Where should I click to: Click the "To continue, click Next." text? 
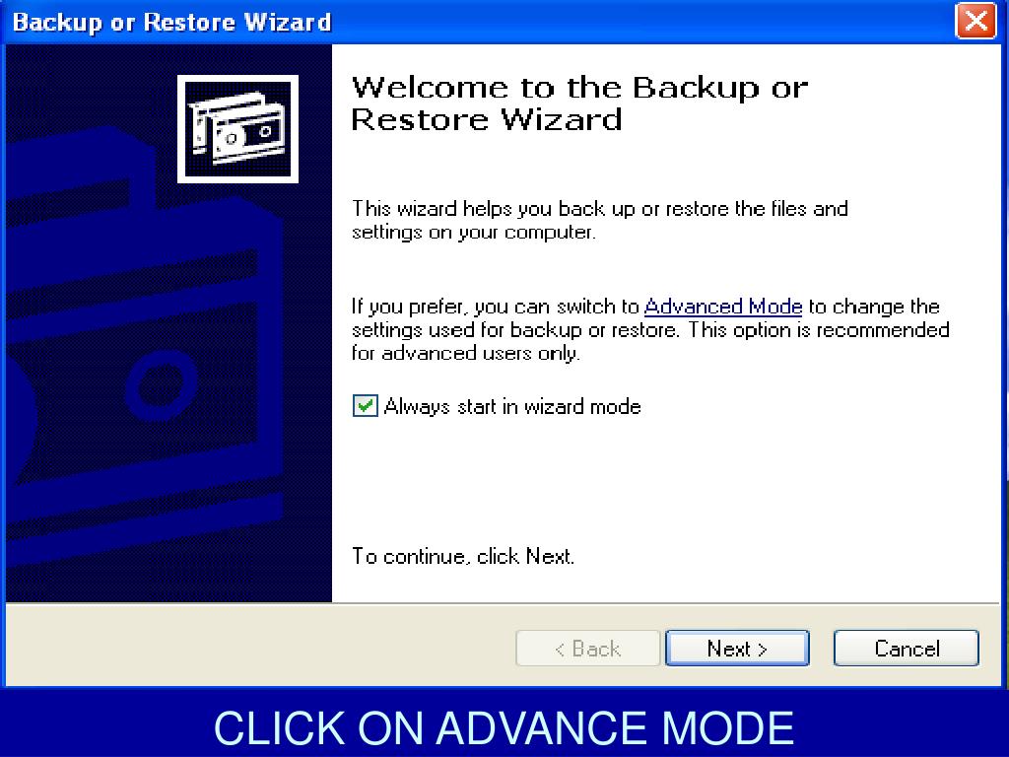[x=463, y=556]
